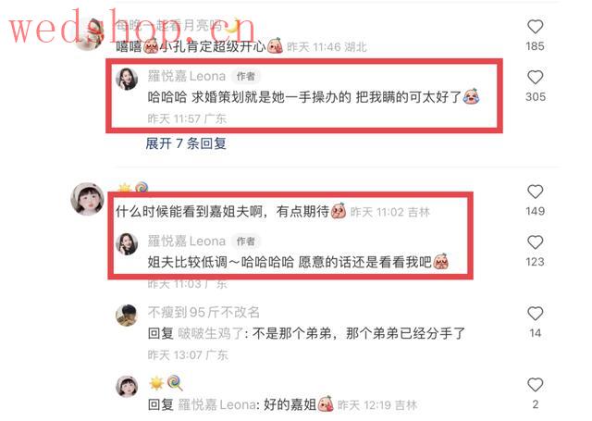Open avatar of user 不瘦到95斤不改名

pyautogui.click(x=127, y=315)
